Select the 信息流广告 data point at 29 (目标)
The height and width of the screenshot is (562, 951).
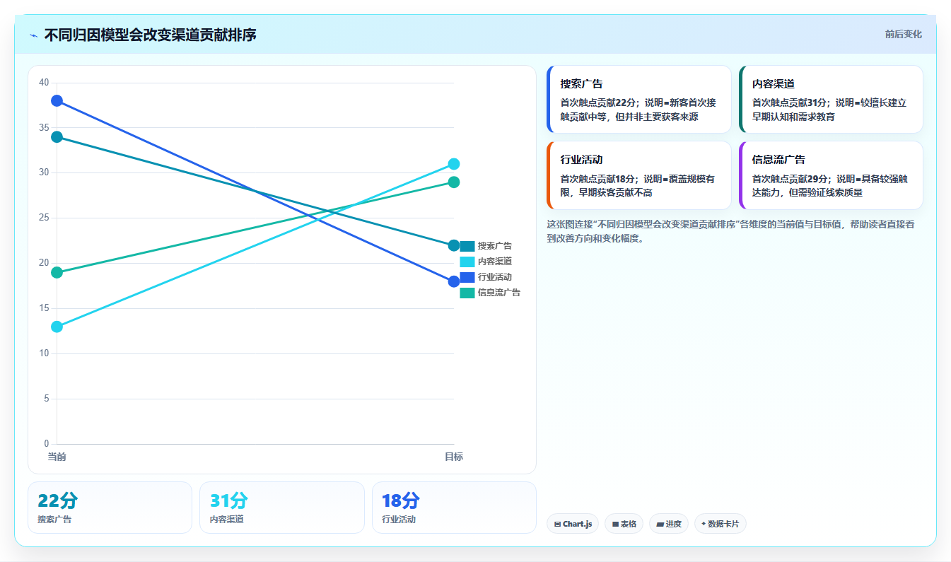tap(454, 182)
